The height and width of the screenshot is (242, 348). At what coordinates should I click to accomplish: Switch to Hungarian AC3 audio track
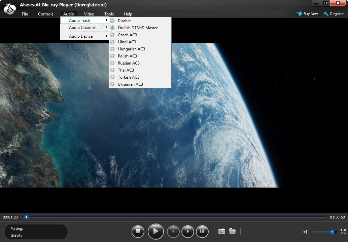point(140,49)
